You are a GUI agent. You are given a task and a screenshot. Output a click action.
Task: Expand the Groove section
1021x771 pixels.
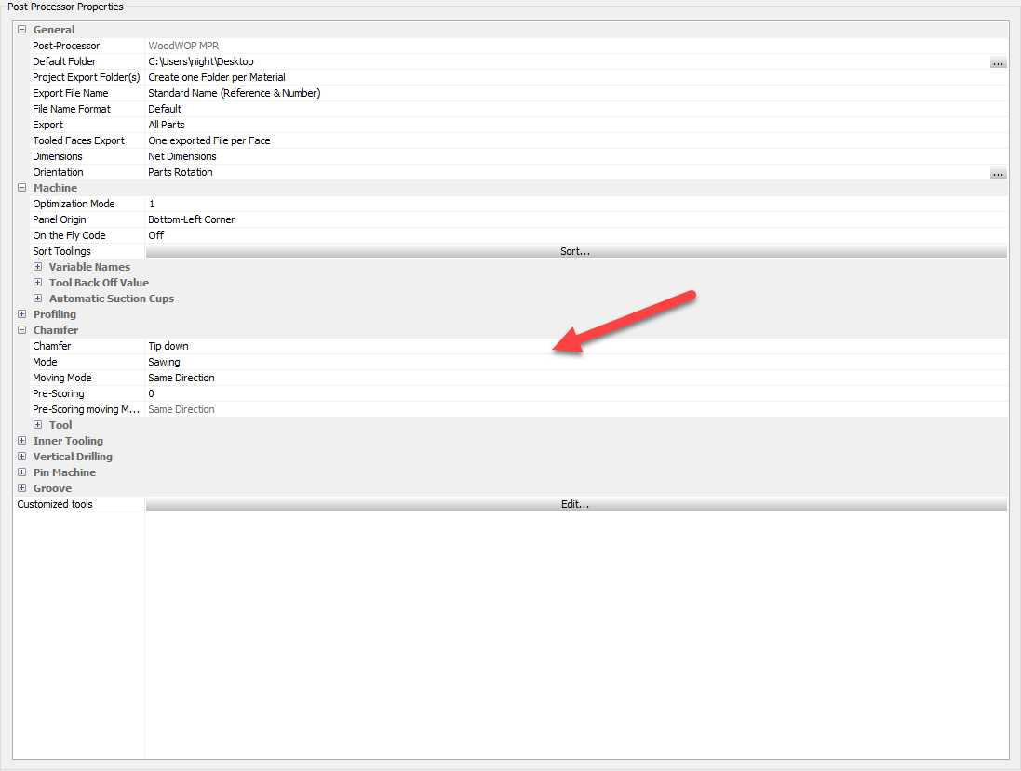[x=20, y=488]
